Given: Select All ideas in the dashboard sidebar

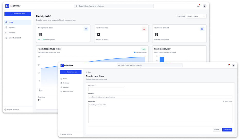Looking at the screenshot, I should coord(18,33).
